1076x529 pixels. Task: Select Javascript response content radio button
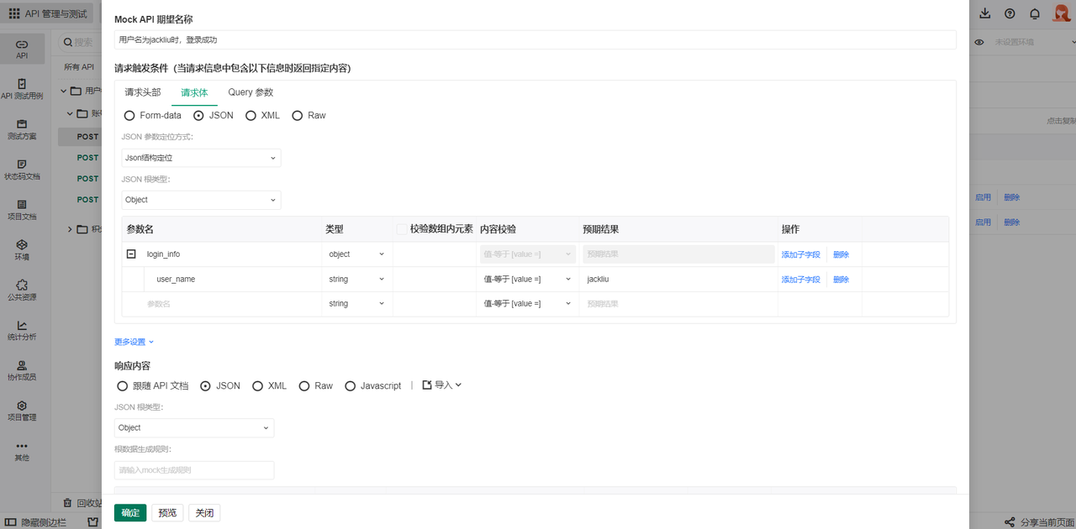tap(351, 385)
